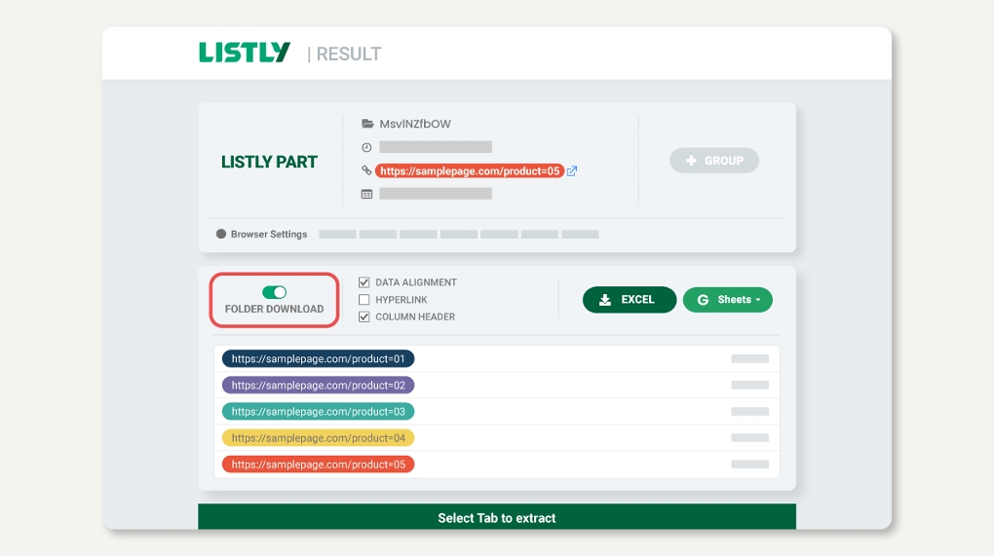Uncheck the Data Alignment checkbox
Screen dimensions: 994x557
(364, 282)
